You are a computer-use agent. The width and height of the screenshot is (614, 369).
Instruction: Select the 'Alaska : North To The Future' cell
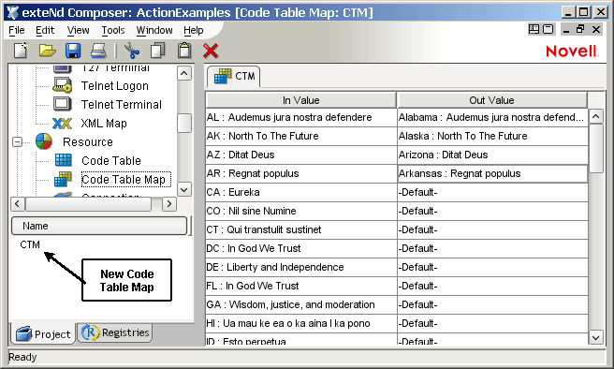pyautogui.click(x=492, y=137)
